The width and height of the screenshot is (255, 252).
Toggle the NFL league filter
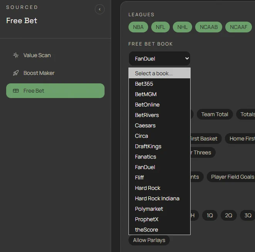160,27
